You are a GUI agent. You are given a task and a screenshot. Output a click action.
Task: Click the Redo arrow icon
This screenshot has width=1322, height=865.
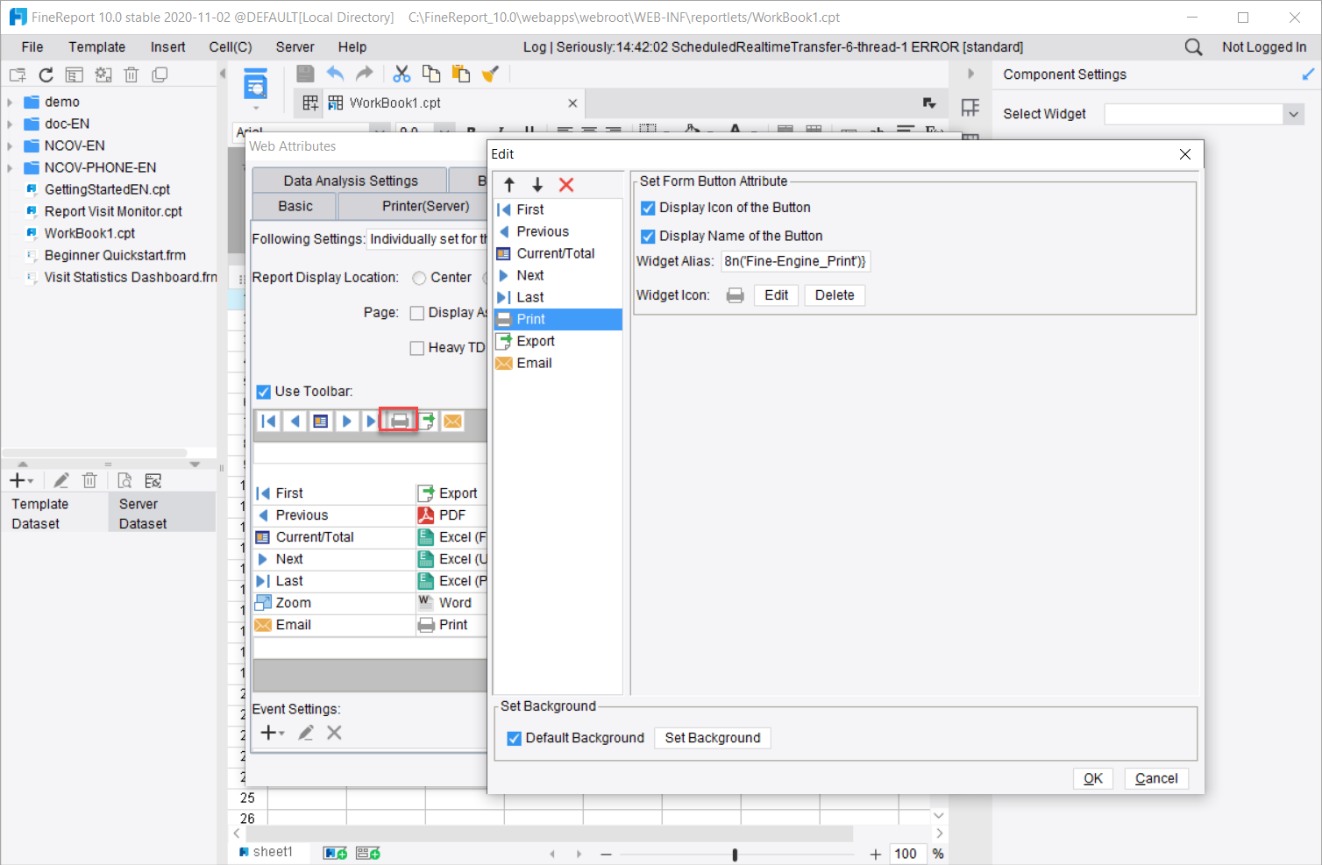[x=365, y=74]
